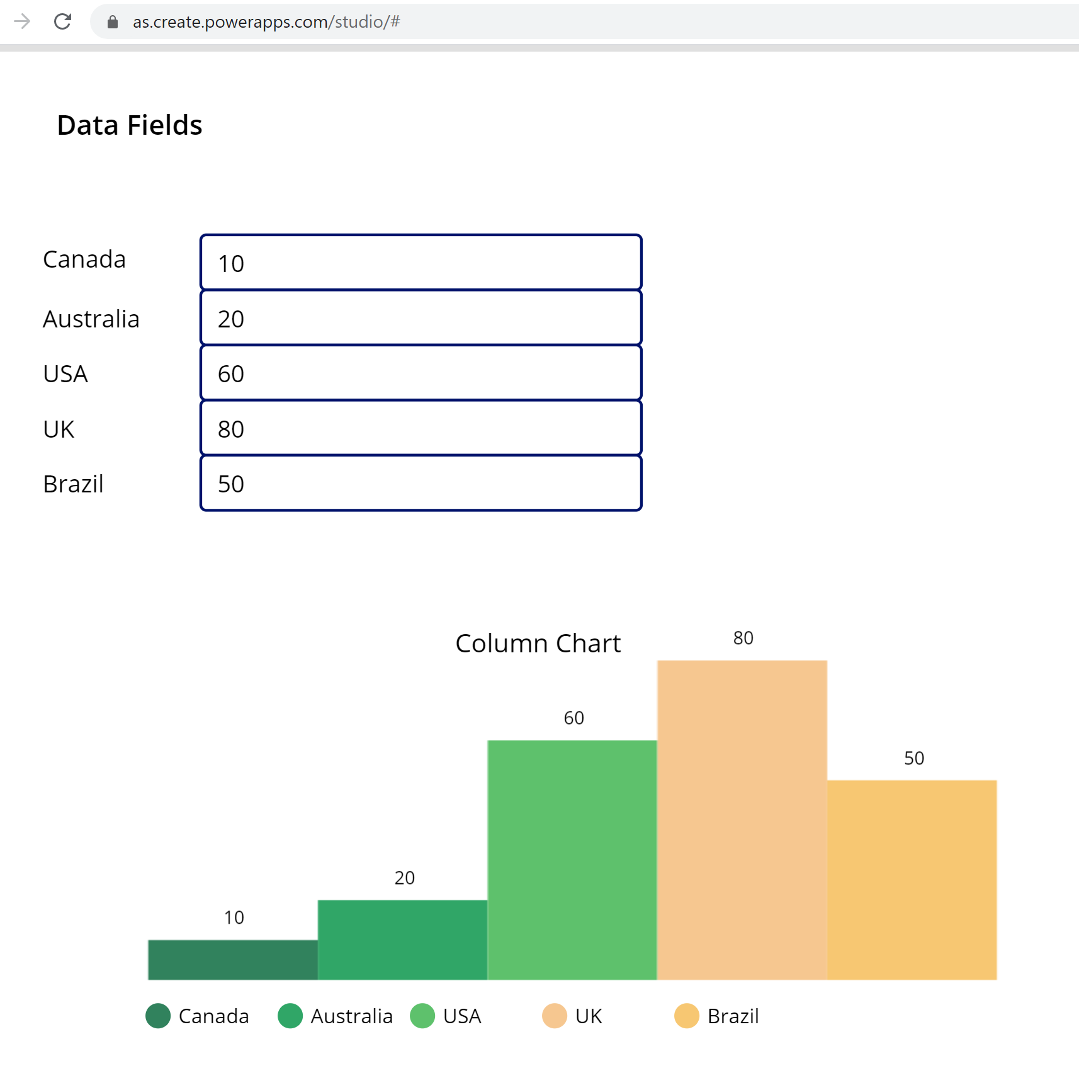Click the browser reload icon
Image resolution: width=1079 pixels, height=1078 pixels.
click(62, 21)
